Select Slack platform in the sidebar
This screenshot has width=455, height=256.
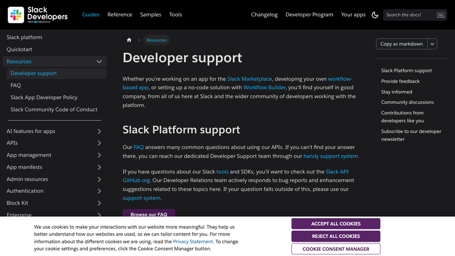click(24, 37)
